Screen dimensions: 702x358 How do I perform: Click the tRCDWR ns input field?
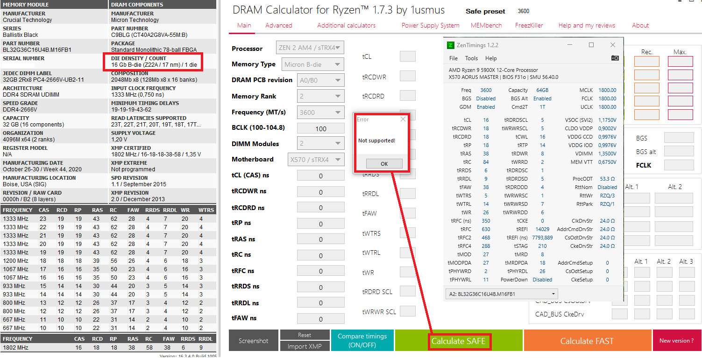(321, 192)
